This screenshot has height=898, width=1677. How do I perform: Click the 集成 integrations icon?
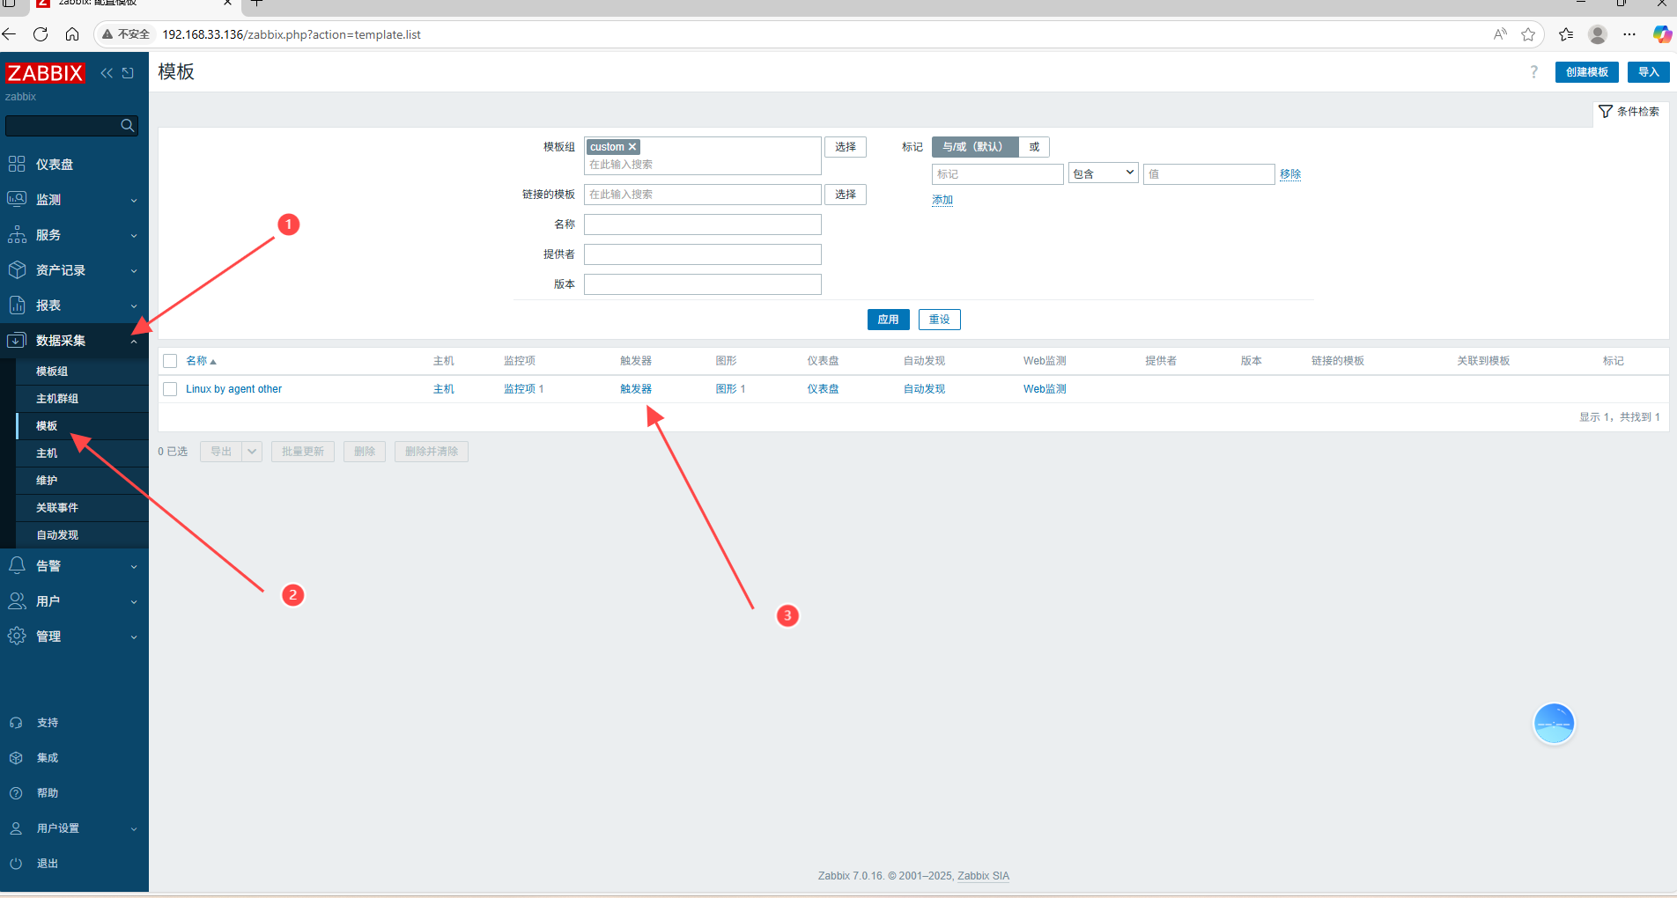[x=16, y=758]
